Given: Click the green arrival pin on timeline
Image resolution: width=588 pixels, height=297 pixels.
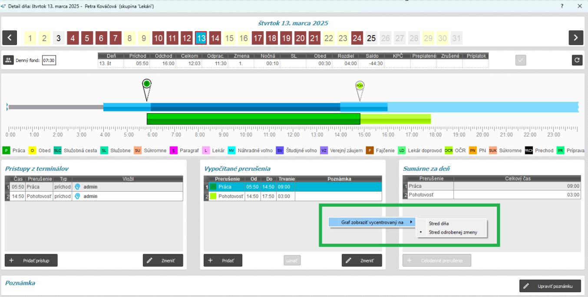Looking at the screenshot, I should tap(147, 84).
